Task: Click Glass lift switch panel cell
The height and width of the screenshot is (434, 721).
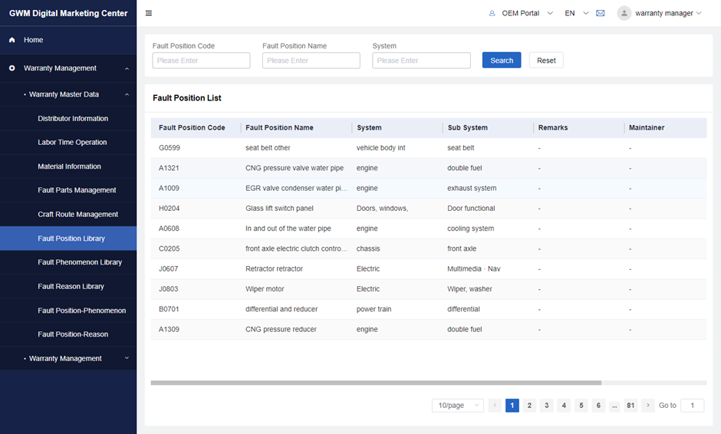Action: click(279, 209)
